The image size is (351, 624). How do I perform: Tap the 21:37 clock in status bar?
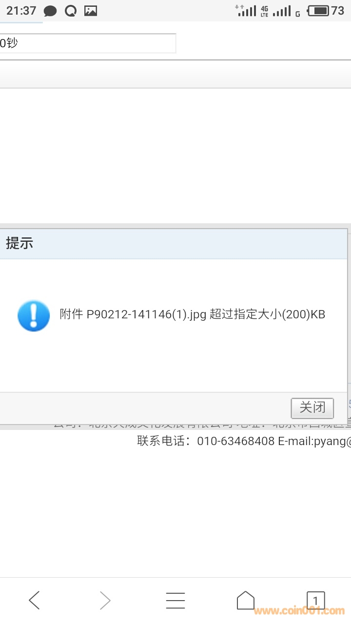[21, 11]
